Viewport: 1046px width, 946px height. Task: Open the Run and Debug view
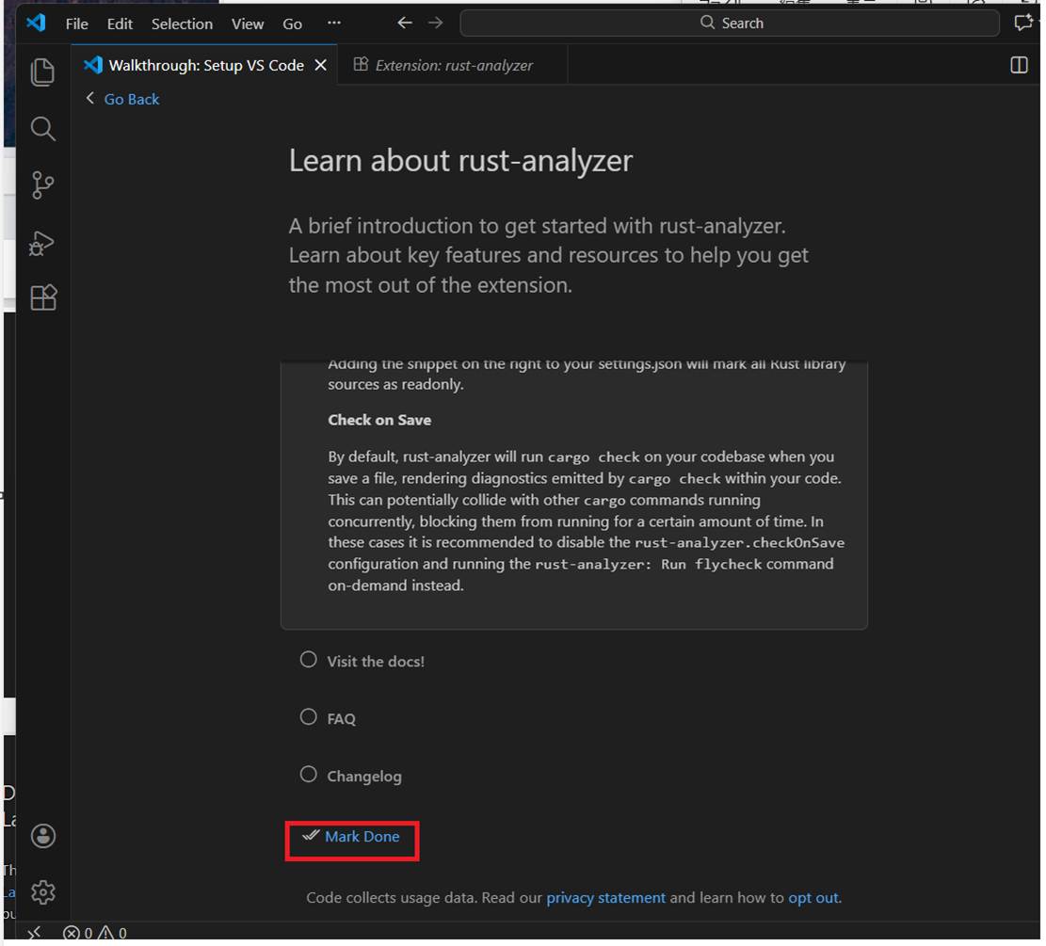tap(43, 242)
